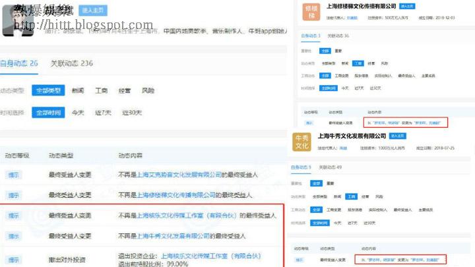Click 撤出对外投资 type cell
Image resolution: width=475 pixels, height=267 pixels.
pos(67,260)
